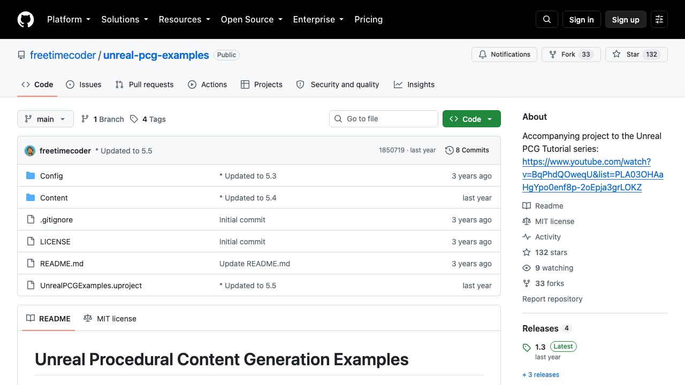Switch to the MIT license readme tab
This screenshot has width=685, height=385.
pyautogui.click(x=110, y=319)
